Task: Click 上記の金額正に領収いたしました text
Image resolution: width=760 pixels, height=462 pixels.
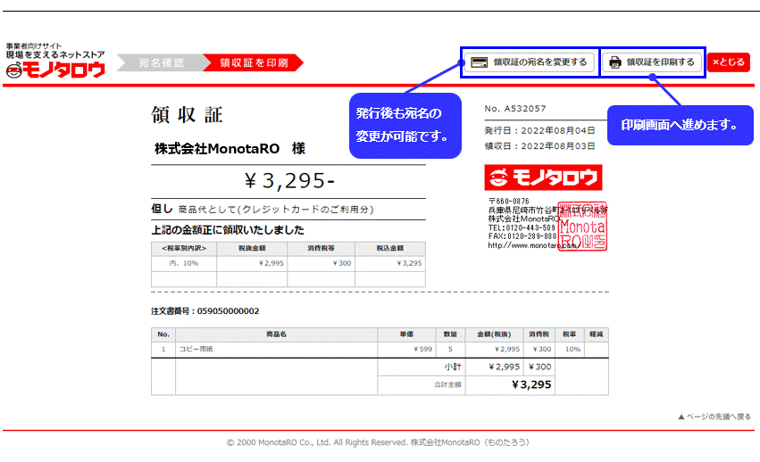Action: (x=228, y=230)
